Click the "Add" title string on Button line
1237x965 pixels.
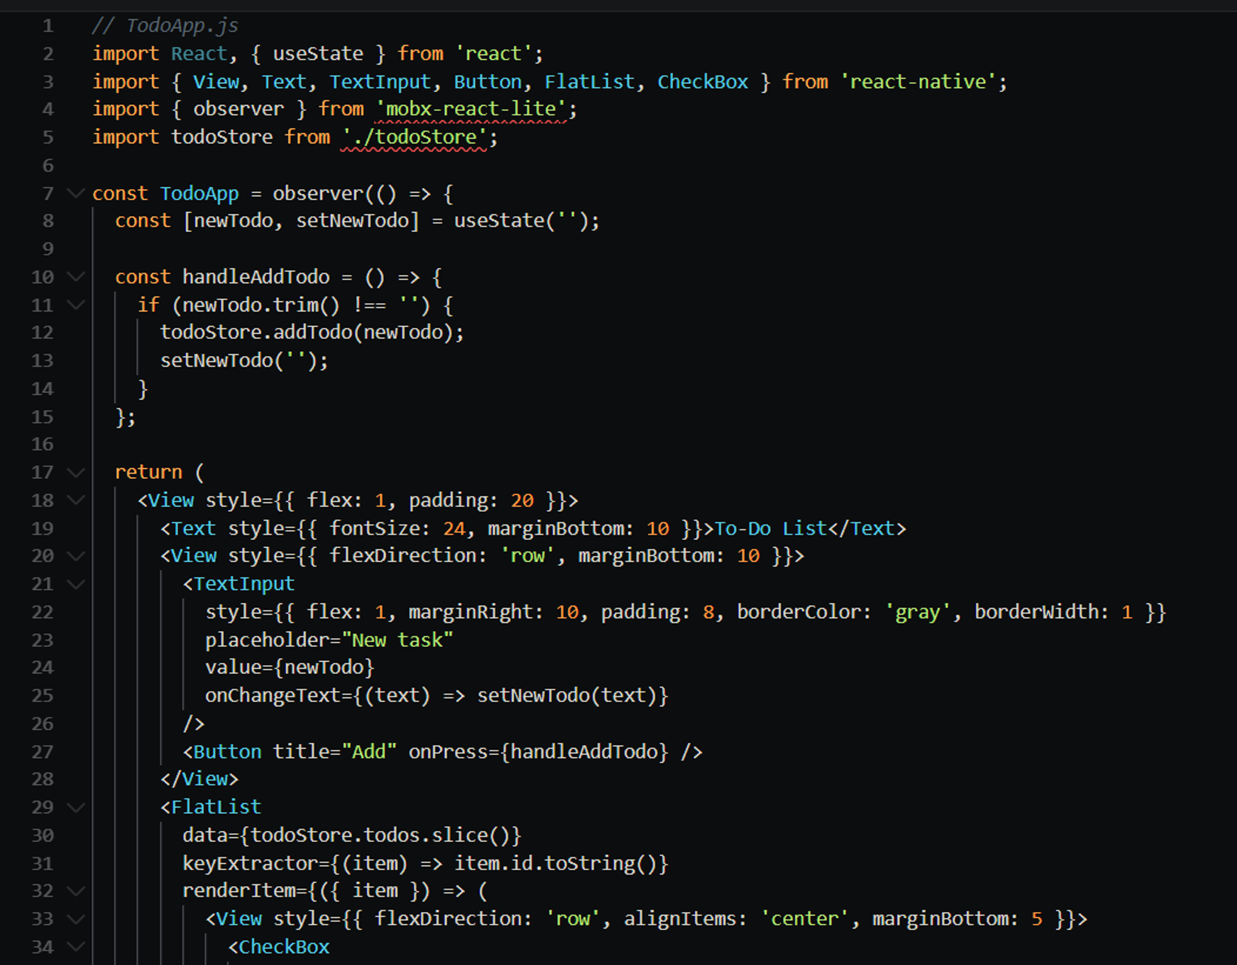pyautogui.click(x=369, y=752)
